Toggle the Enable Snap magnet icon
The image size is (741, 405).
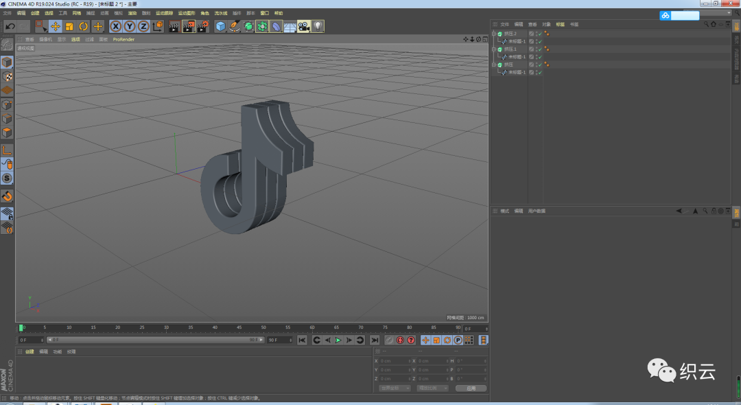7,196
